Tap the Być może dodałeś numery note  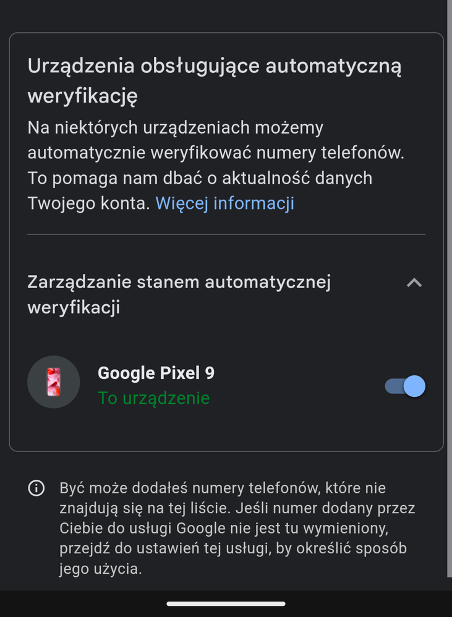point(237,528)
